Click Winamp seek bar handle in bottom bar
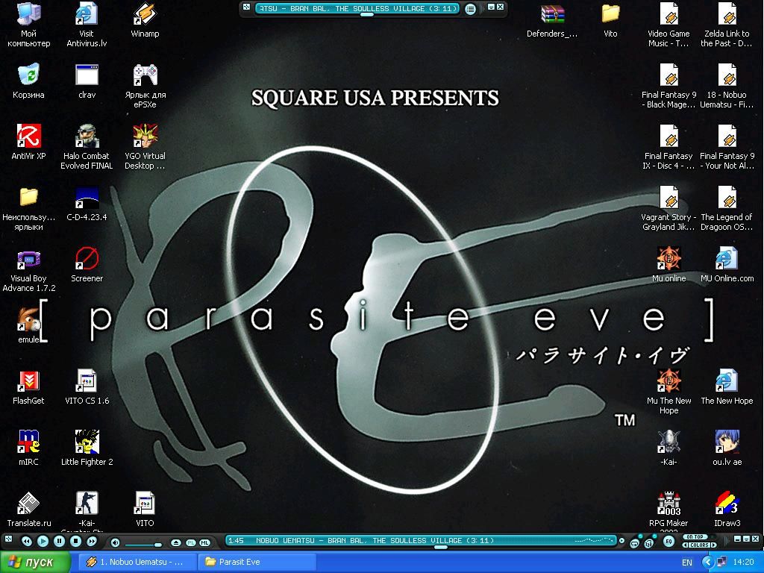Image resolution: width=764 pixels, height=573 pixels. pos(440,547)
